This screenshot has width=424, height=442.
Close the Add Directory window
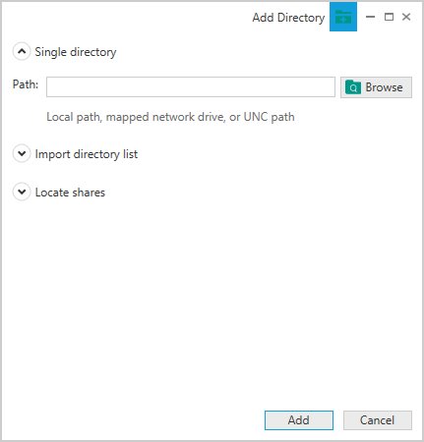pyautogui.click(x=406, y=17)
